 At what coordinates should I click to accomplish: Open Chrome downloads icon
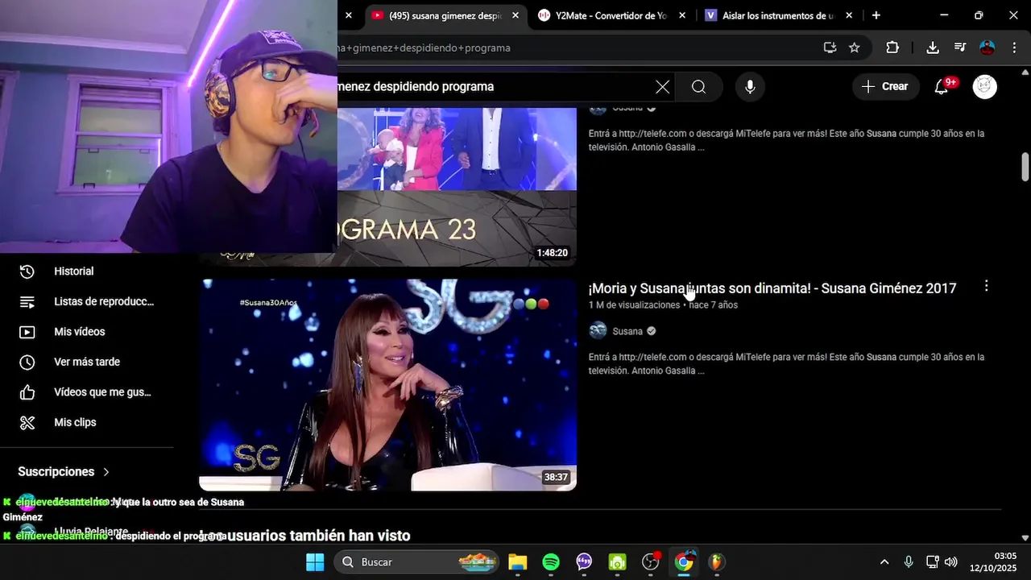pyautogui.click(x=933, y=48)
